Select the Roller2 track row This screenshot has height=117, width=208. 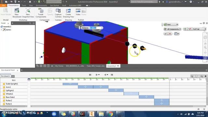point(14,100)
